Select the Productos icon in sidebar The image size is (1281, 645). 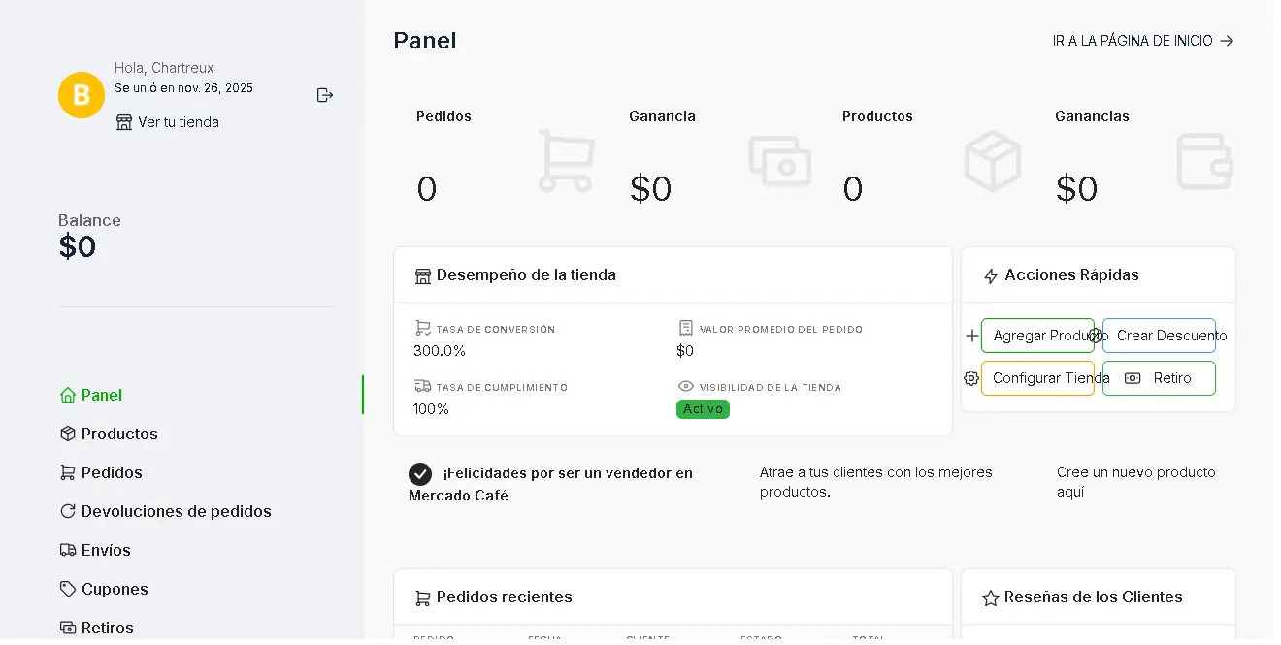click(x=66, y=434)
